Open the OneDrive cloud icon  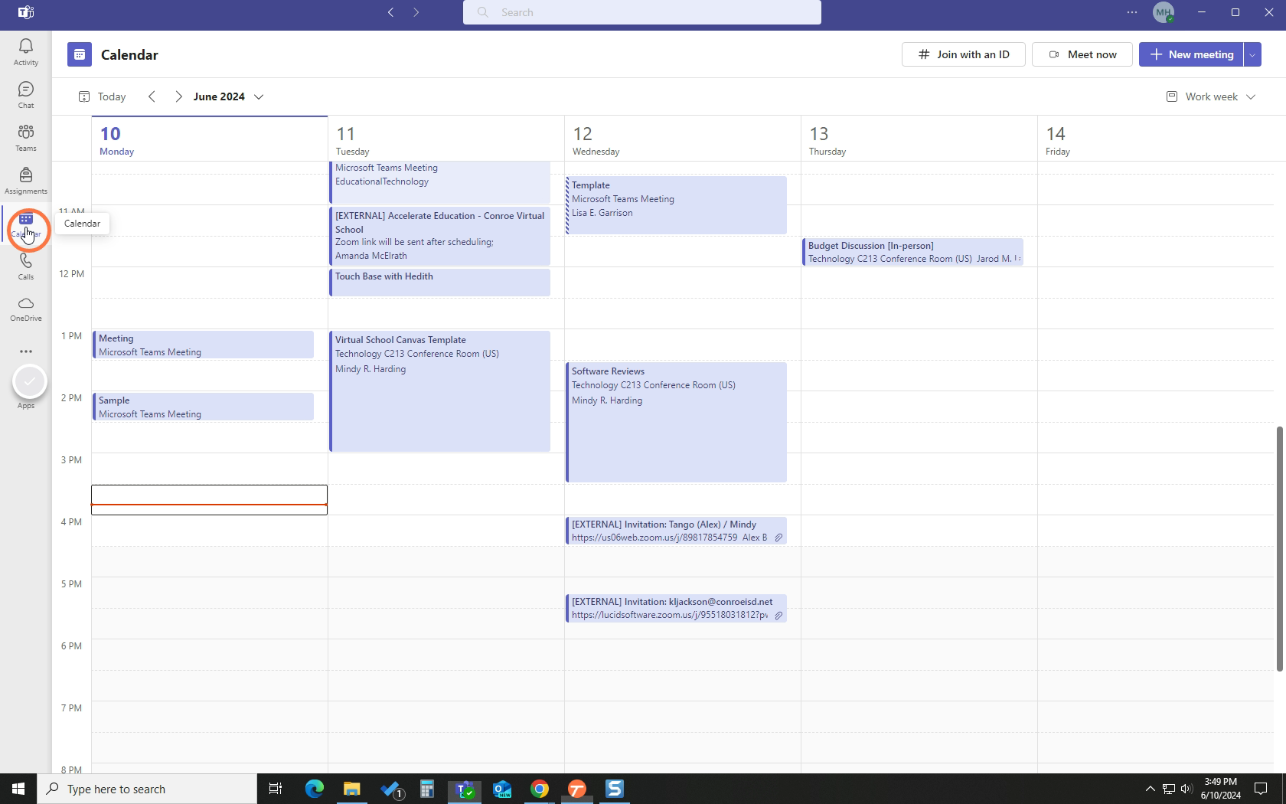pos(26,309)
